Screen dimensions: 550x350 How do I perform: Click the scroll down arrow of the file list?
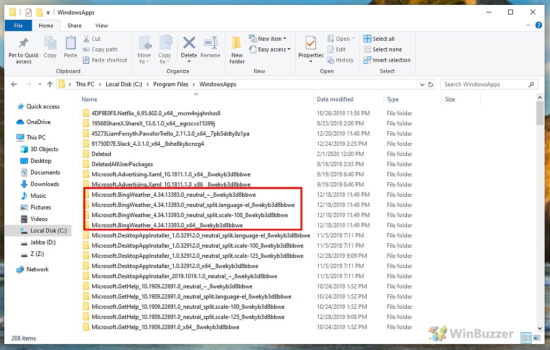(x=540, y=328)
